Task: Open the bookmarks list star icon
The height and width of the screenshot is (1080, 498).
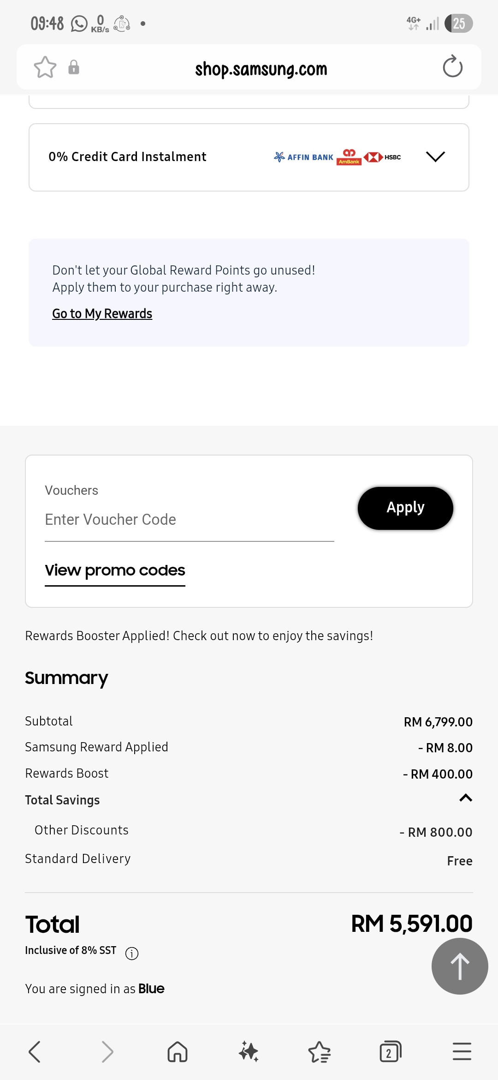Action: coord(320,1052)
